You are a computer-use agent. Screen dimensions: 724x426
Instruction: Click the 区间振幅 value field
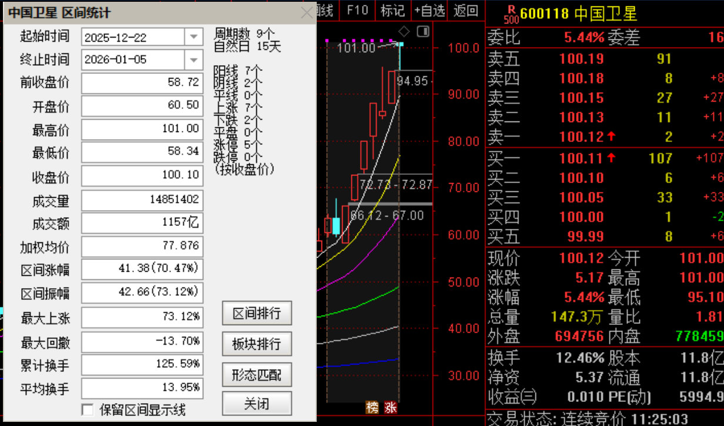(x=142, y=293)
